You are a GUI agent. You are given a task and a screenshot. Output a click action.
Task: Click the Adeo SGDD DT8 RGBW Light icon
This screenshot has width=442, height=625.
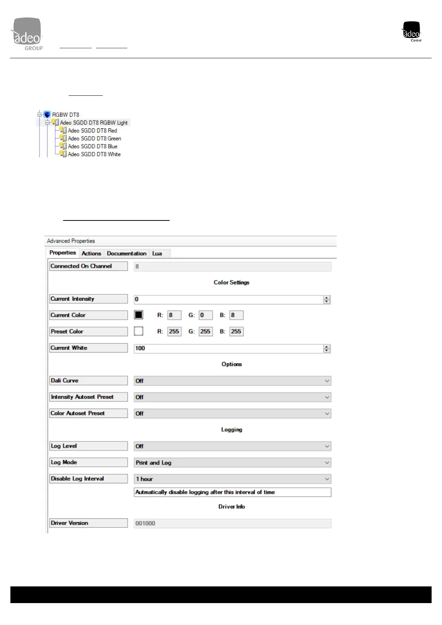coord(55,122)
